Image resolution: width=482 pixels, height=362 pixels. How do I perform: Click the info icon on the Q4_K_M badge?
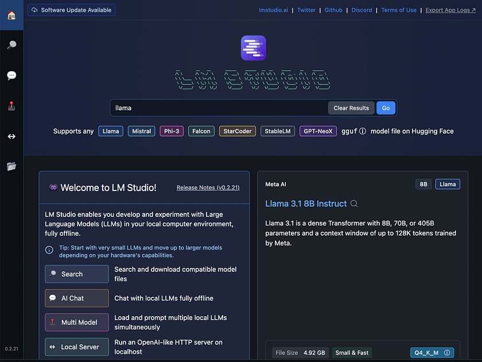coord(447,353)
